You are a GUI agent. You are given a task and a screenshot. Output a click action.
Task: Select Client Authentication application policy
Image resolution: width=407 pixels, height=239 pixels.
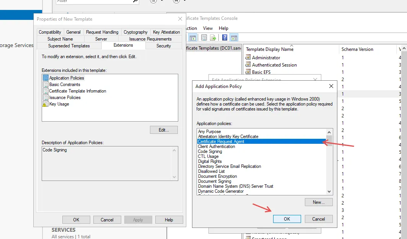pyautogui.click(x=217, y=146)
